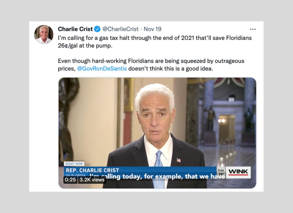The width and height of the screenshot is (293, 213).
Task: Open the @CharlieCrist handle link
Action: [x=120, y=29]
